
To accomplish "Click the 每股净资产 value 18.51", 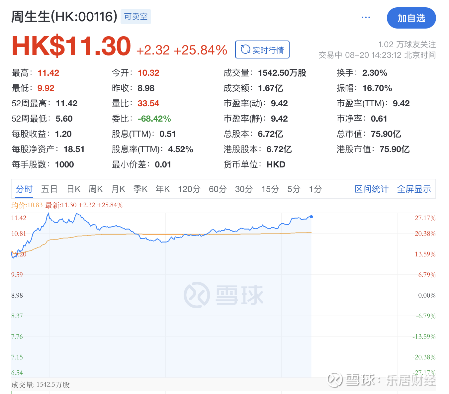I will [x=74, y=149].
